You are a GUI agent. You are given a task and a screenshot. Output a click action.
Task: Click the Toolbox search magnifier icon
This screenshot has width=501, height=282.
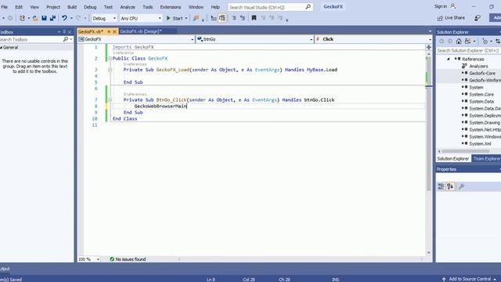66,39
